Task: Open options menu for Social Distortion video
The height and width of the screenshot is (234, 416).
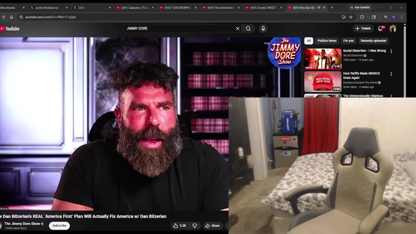Action: [391, 51]
